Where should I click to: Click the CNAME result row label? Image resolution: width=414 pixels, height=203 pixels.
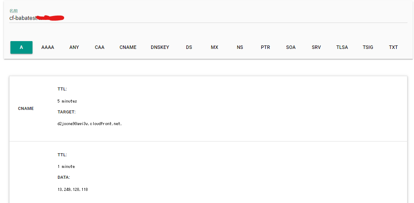[26, 108]
